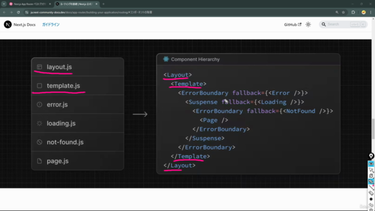Open the browser profile avatar
This screenshot has height=211, width=375.
pos(363,12)
